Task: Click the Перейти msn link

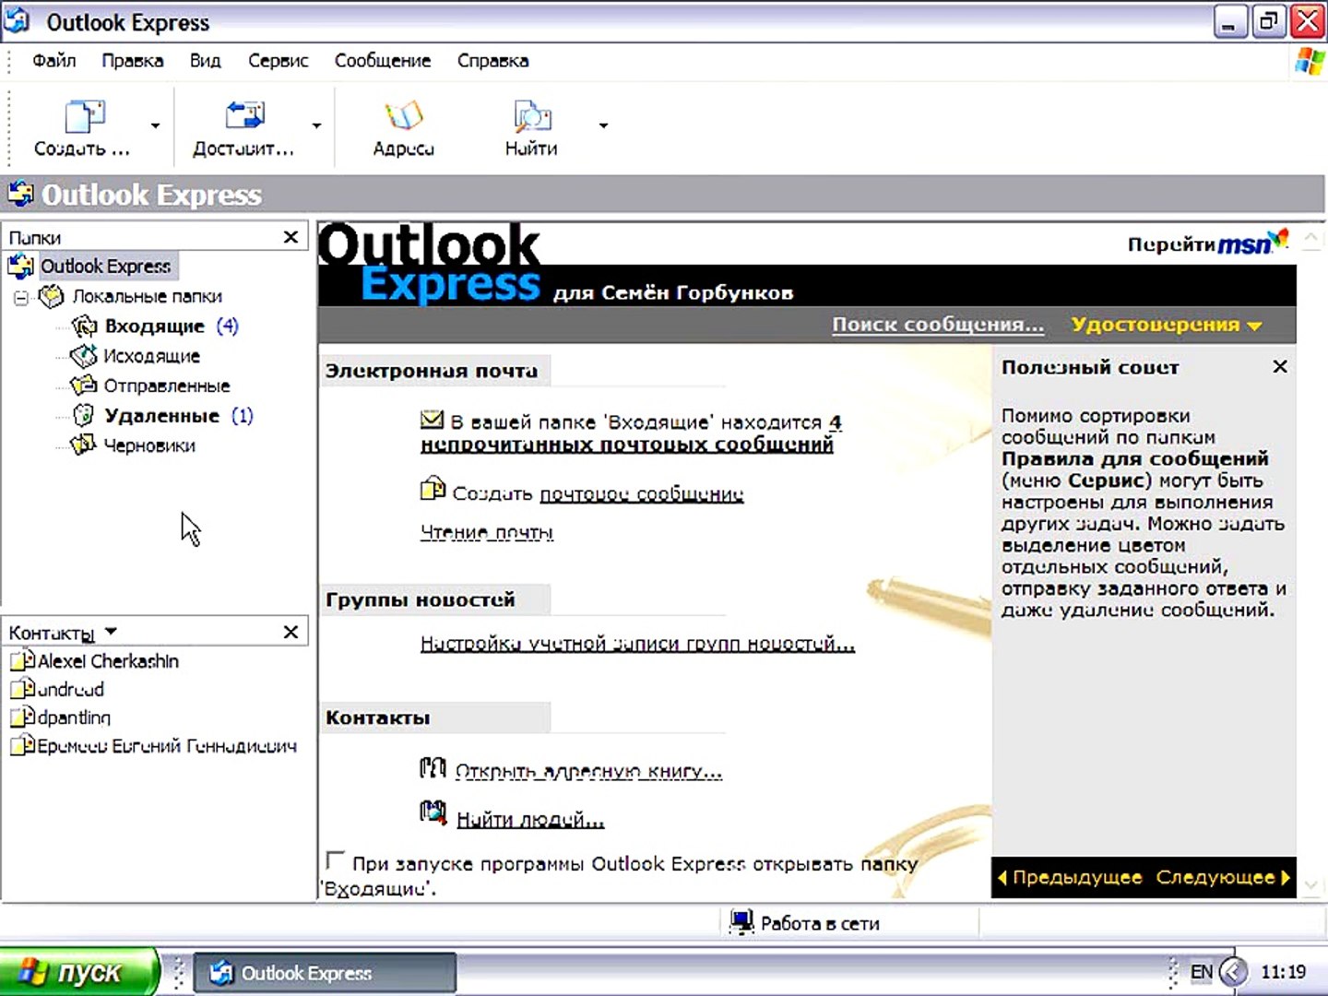Action: tap(1207, 243)
